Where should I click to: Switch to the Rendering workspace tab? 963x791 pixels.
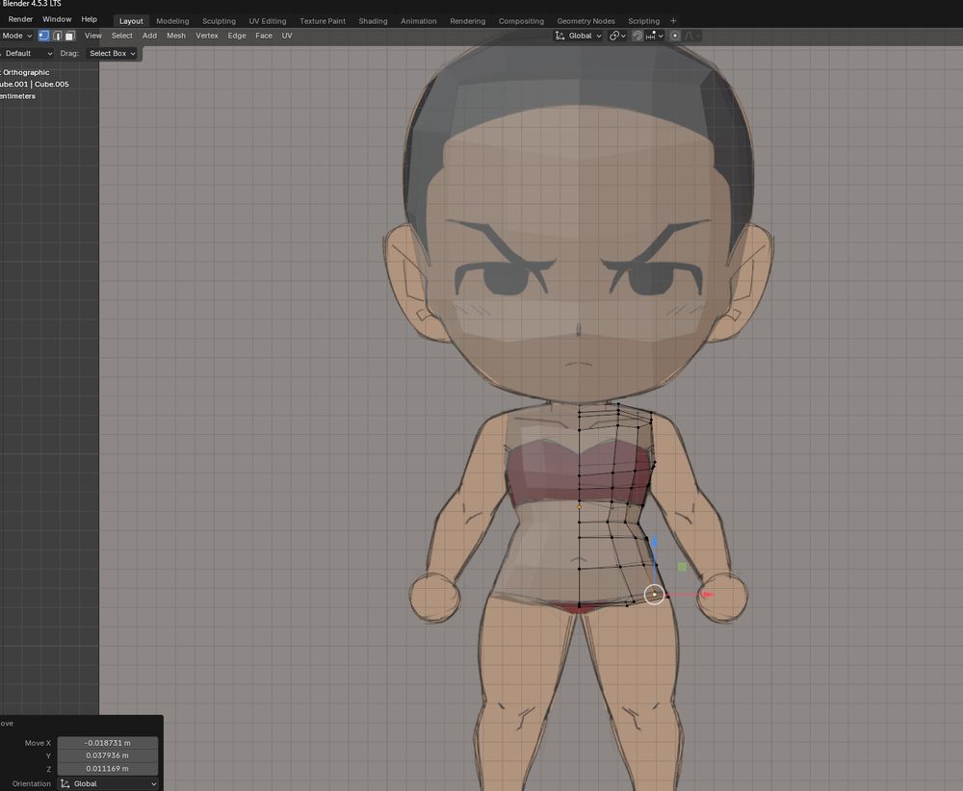(x=467, y=21)
